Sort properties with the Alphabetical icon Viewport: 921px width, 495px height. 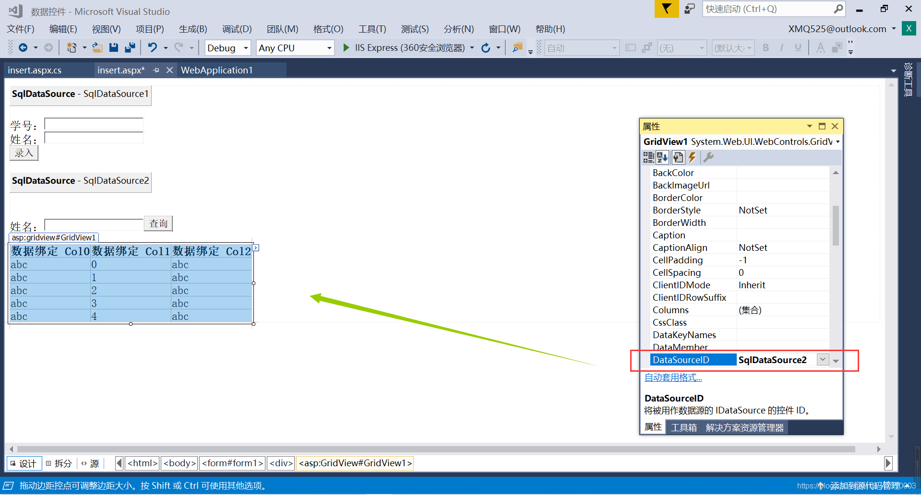[x=662, y=157]
